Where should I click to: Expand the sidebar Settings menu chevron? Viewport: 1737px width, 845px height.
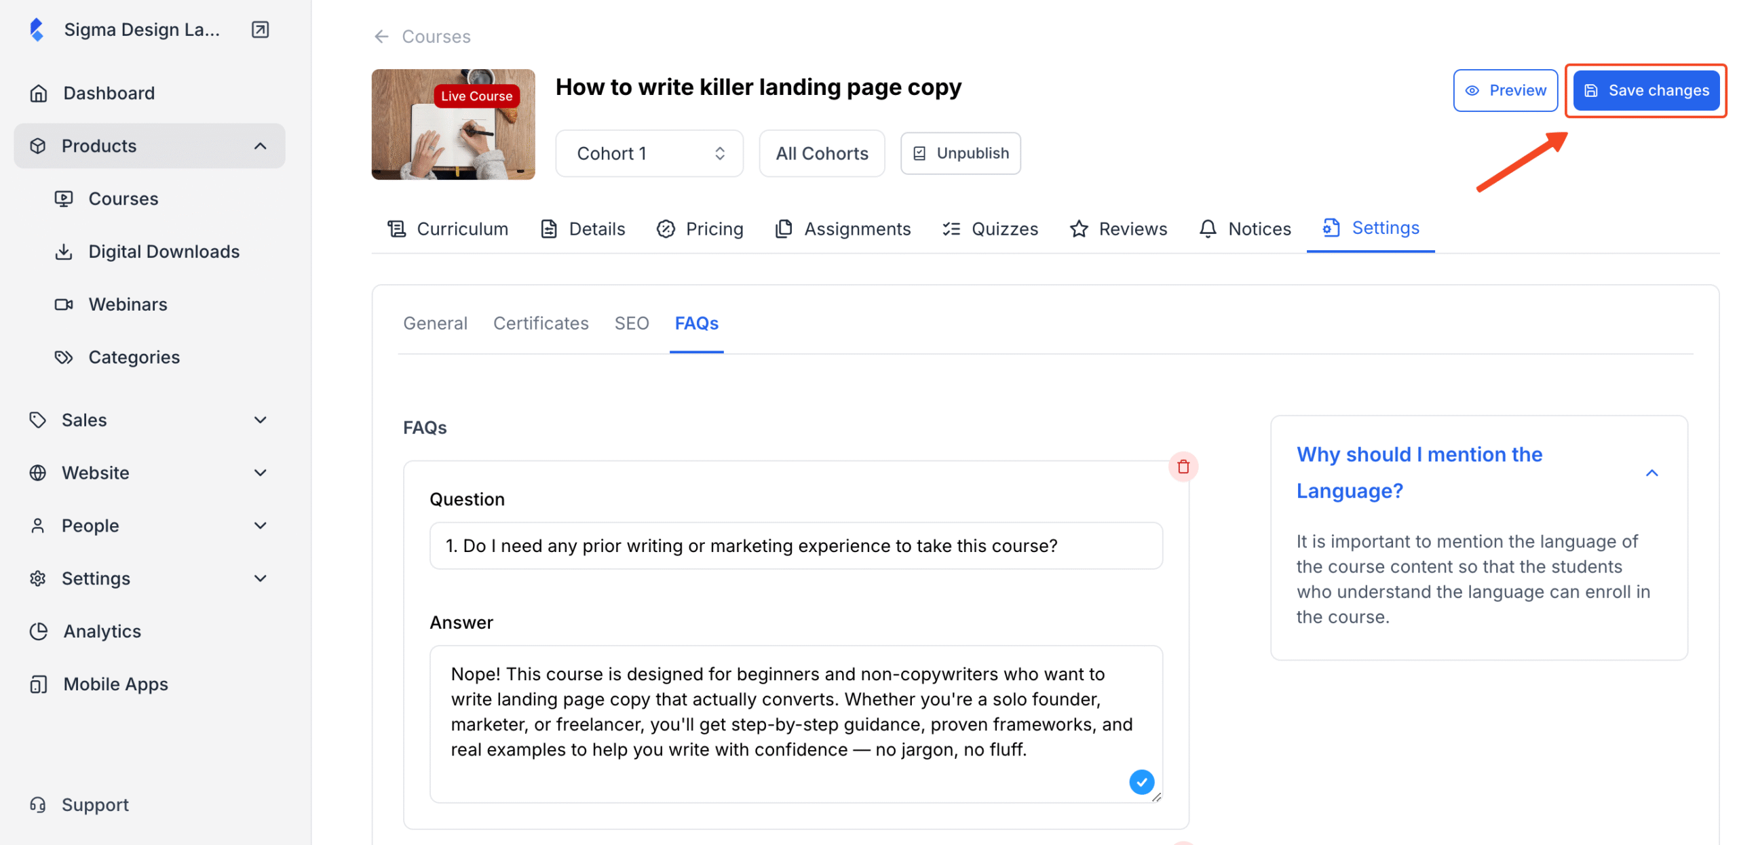(260, 578)
